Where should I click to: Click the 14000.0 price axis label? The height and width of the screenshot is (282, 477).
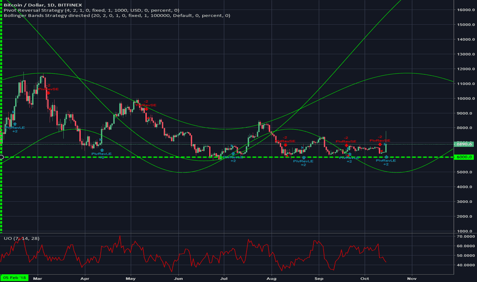pos(466,39)
